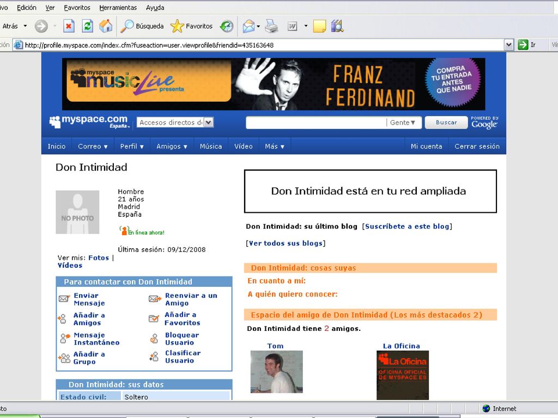Viewport: 558px width, 418px height.
Task: Click the Refresh page toolbar icon
Action: coord(87,26)
